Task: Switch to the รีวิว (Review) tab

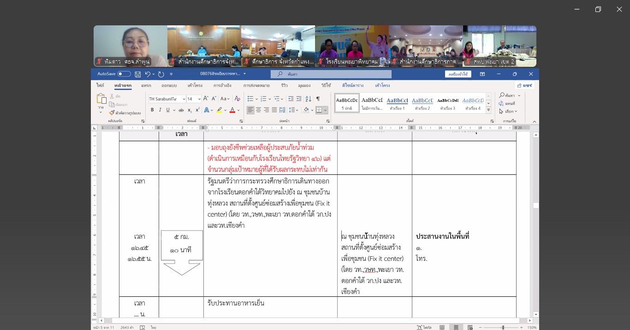Action: tap(284, 86)
